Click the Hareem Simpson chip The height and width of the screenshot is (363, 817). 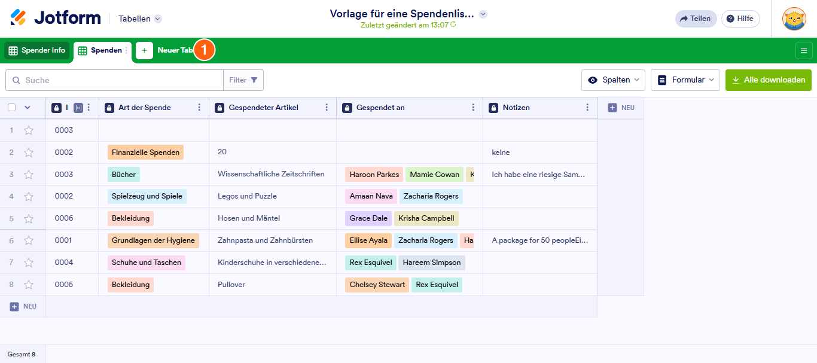click(432, 263)
